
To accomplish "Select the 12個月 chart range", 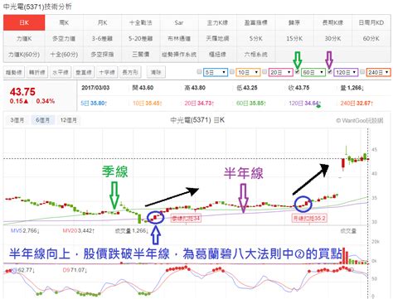I will click(x=69, y=120).
